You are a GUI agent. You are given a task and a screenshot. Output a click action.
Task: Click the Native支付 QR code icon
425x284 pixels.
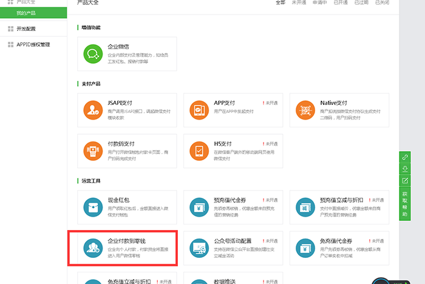coord(305,110)
